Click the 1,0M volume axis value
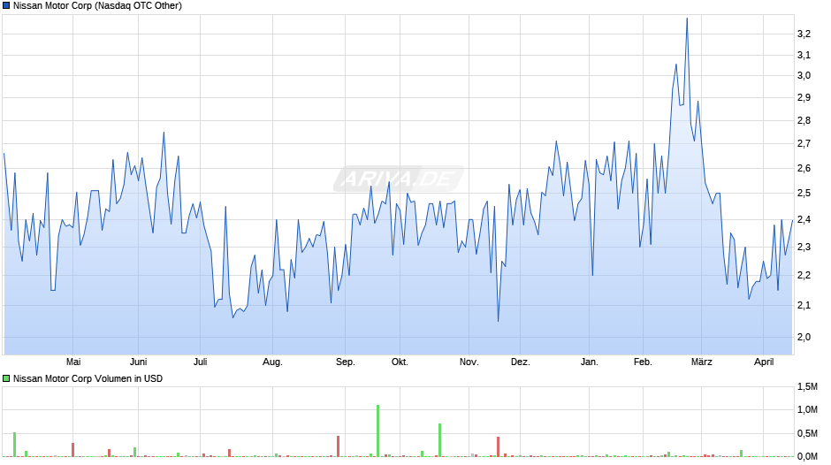 807,409
